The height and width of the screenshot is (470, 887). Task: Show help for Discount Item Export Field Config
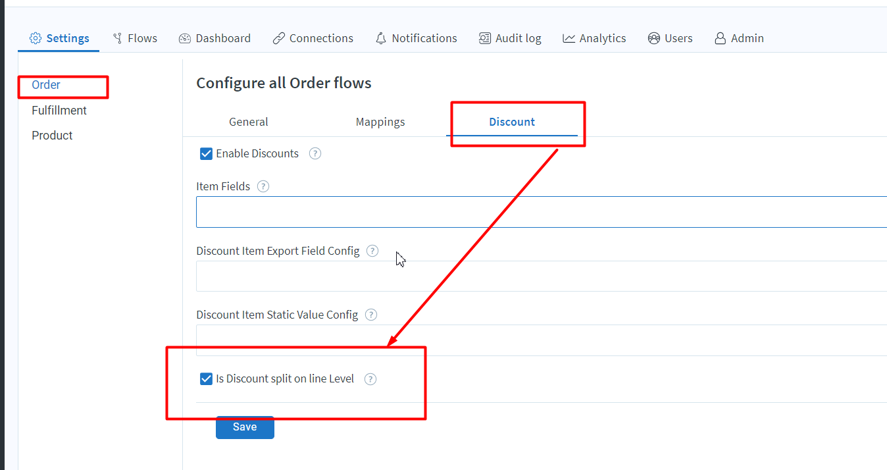point(372,251)
